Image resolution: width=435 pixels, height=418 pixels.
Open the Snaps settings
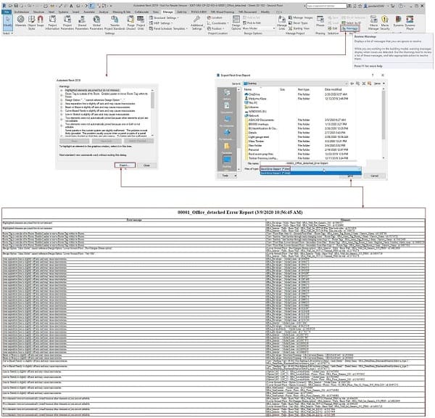point(41,22)
